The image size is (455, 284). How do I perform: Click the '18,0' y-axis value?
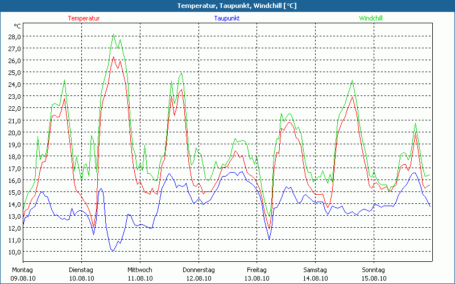[x=15, y=157]
